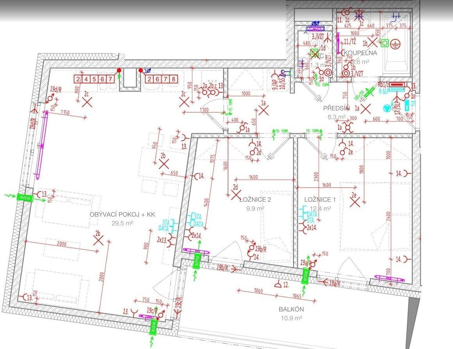Select the green heater symbol on left wall
The image size is (453, 349).
click(x=25, y=197)
